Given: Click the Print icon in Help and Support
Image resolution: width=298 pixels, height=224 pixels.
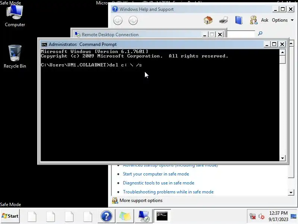Looking at the screenshot, I should [x=223, y=20].
